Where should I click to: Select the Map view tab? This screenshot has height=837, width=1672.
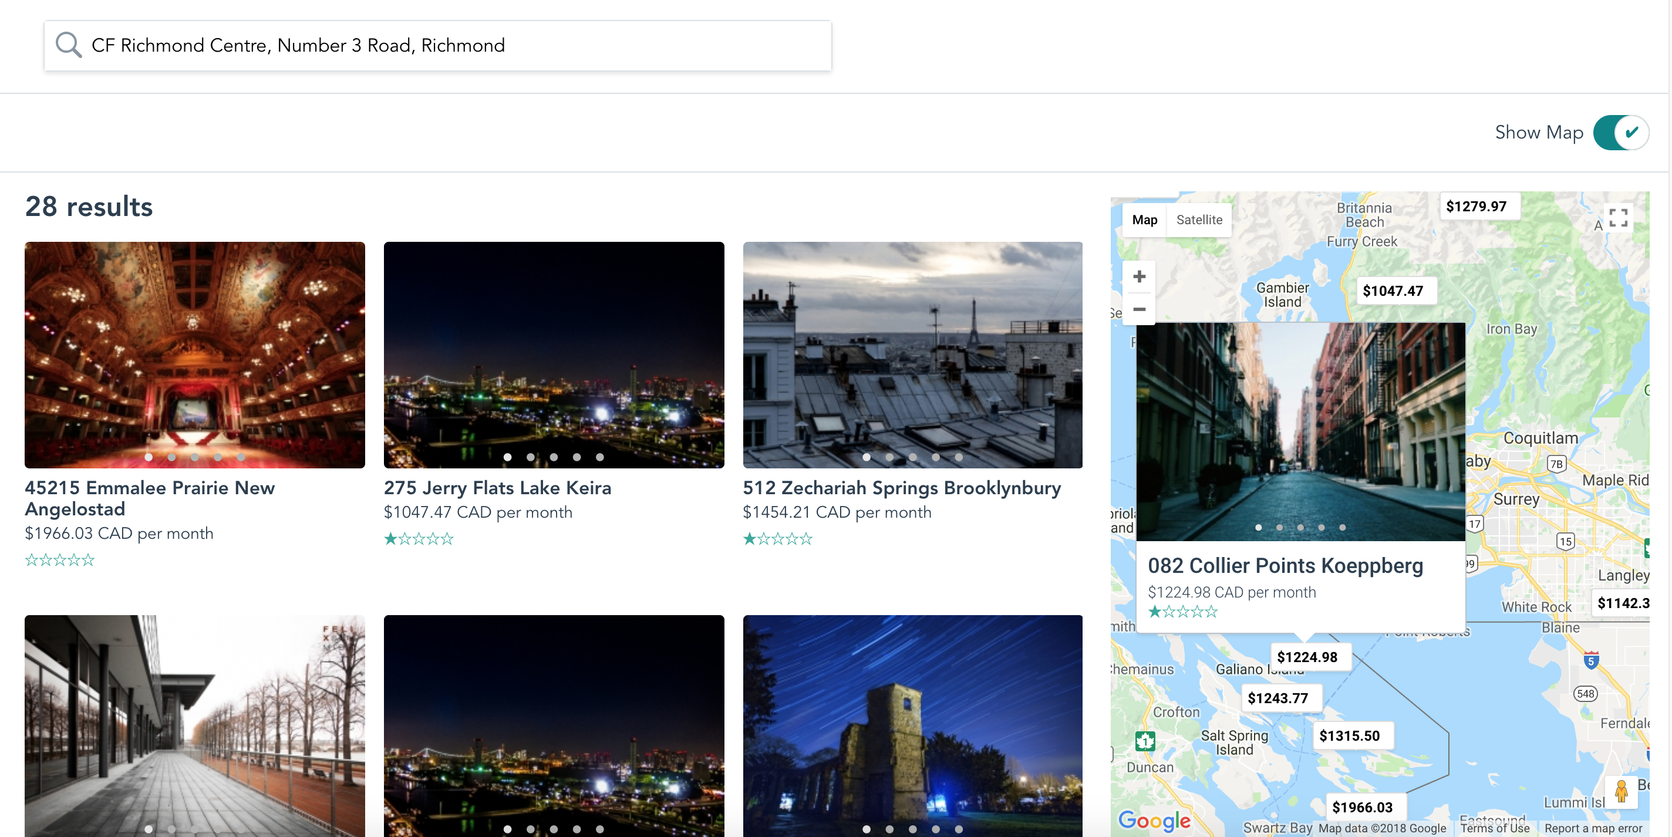click(1144, 220)
